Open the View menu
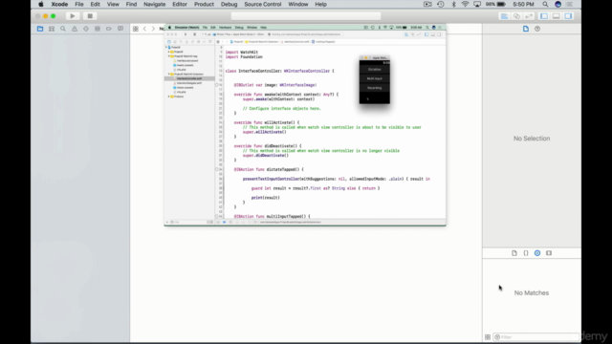 pos(113,4)
